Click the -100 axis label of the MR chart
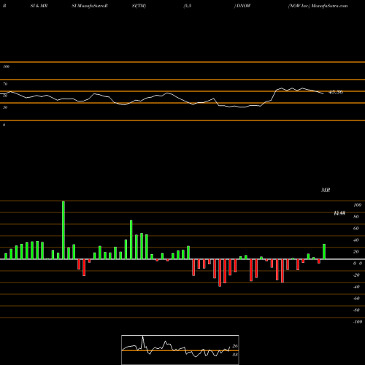 coord(357,322)
